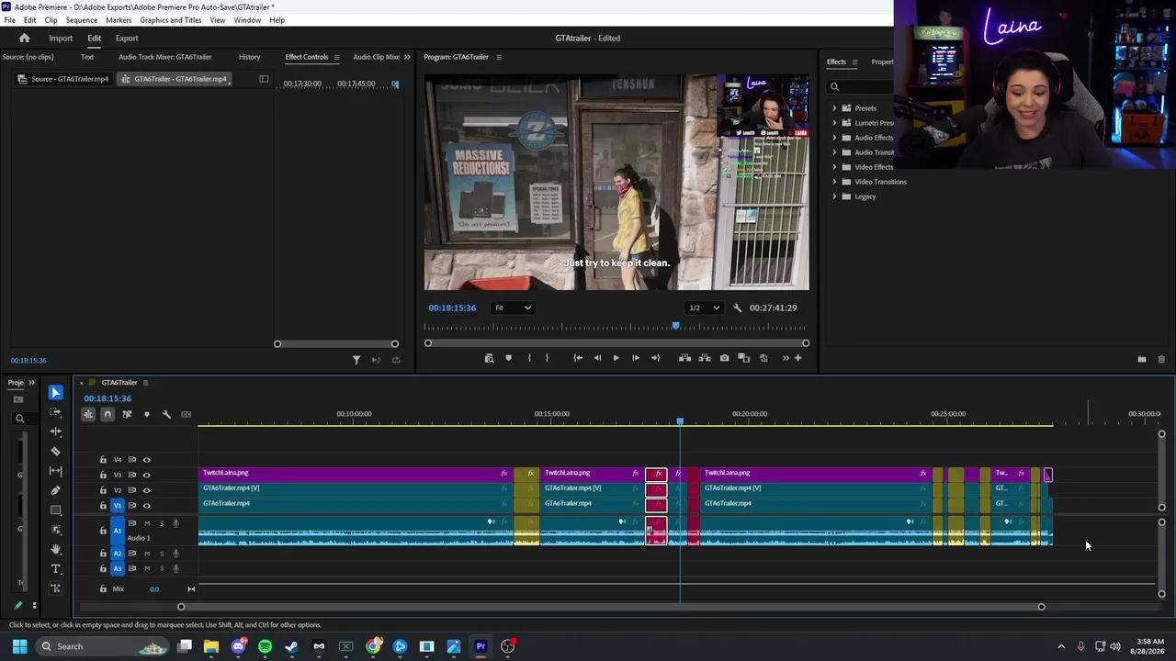Step forward one frame
Image resolution: width=1176 pixels, height=661 pixels.
tap(635, 358)
